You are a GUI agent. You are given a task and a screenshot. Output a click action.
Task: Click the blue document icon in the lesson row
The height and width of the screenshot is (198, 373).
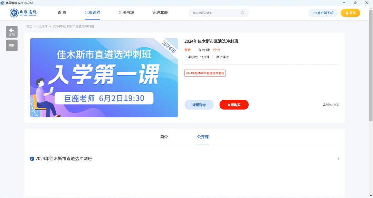[32, 159]
